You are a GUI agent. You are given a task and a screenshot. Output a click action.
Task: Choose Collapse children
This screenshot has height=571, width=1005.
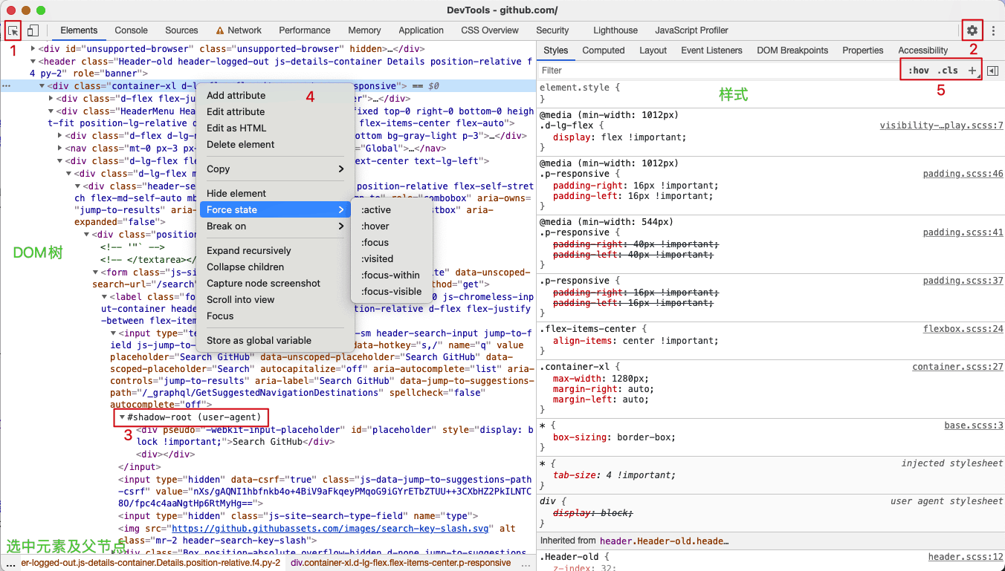(275, 267)
